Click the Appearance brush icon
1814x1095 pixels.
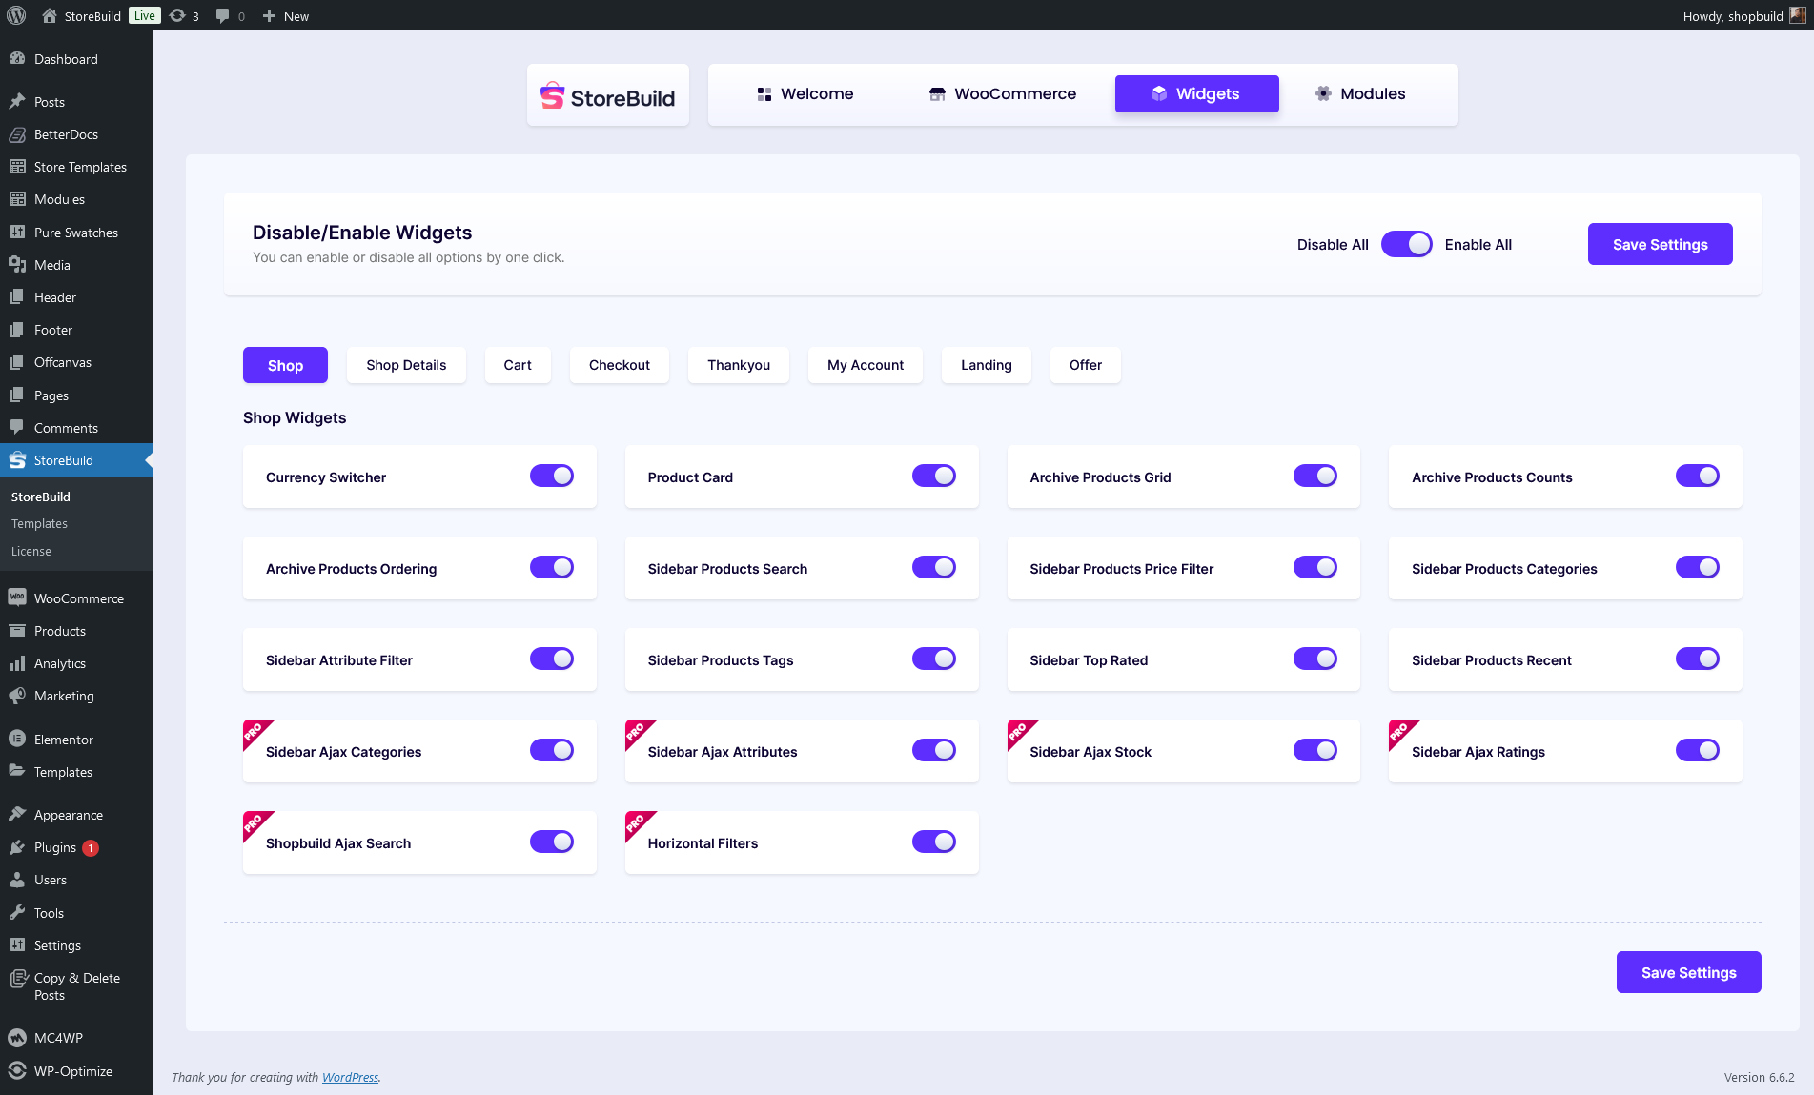point(17,815)
